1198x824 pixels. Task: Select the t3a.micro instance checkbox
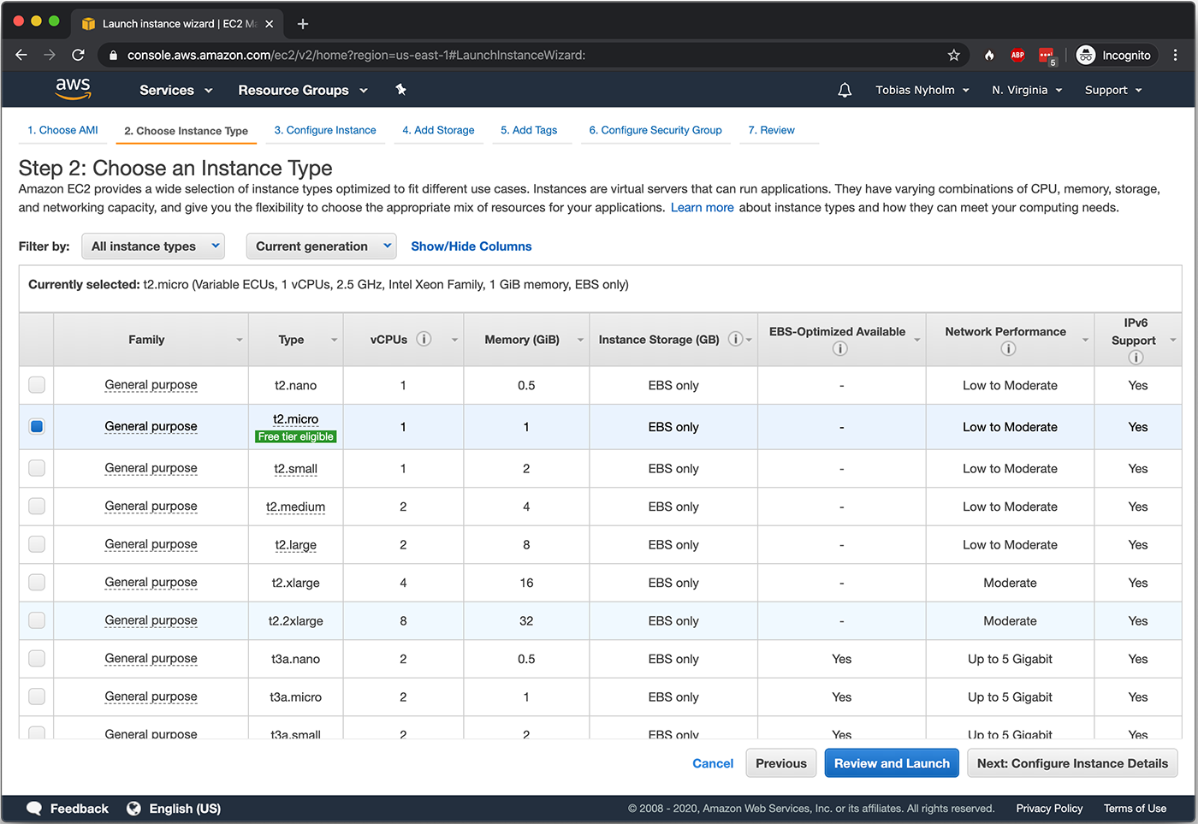37,697
